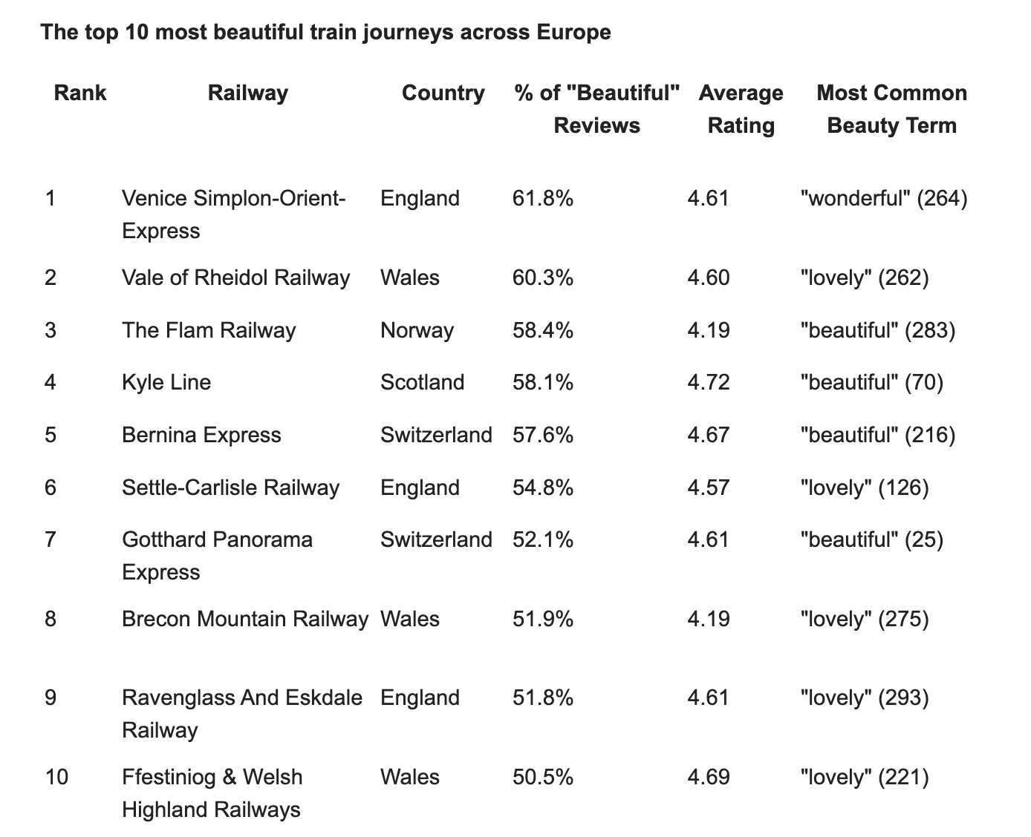Click the Rank column header
The height and width of the screenshot is (837, 1031).
80,93
